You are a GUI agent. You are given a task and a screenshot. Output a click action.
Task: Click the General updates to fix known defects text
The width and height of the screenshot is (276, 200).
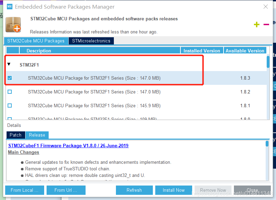coord(98,162)
